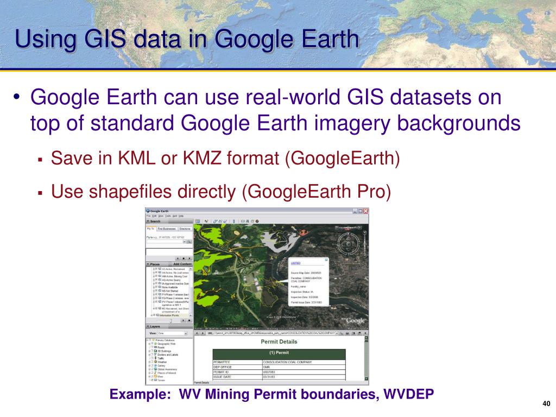Switch to Find Businesses tab
The width and height of the screenshot is (556, 417).
(x=167, y=229)
